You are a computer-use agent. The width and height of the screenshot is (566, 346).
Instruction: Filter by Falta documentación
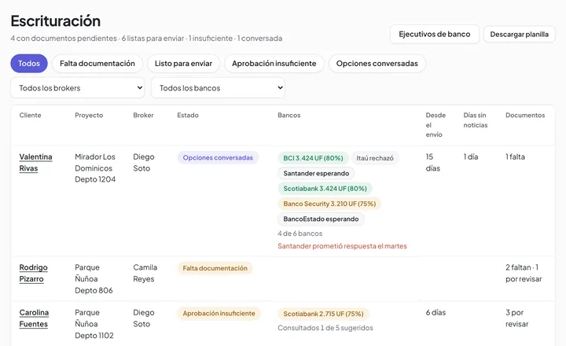[x=97, y=64]
